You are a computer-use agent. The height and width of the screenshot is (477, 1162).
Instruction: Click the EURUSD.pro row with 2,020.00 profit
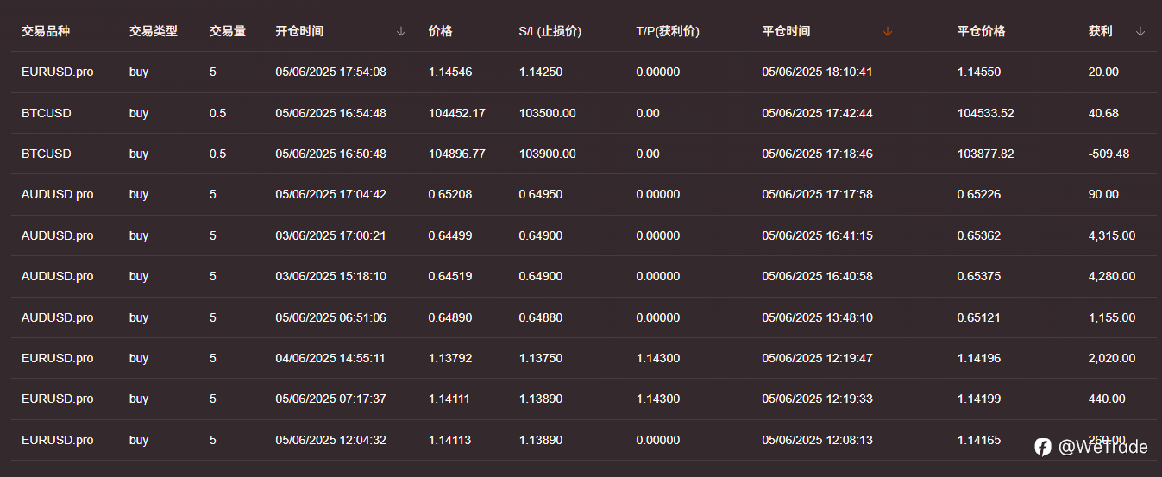[584, 358]
